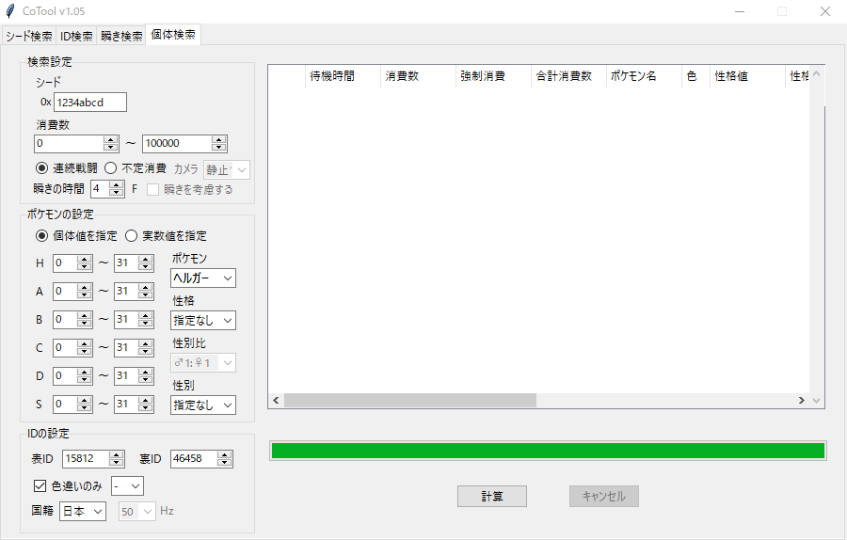
Task: Click the ポケモン名 column header
Action: [644, 76]
